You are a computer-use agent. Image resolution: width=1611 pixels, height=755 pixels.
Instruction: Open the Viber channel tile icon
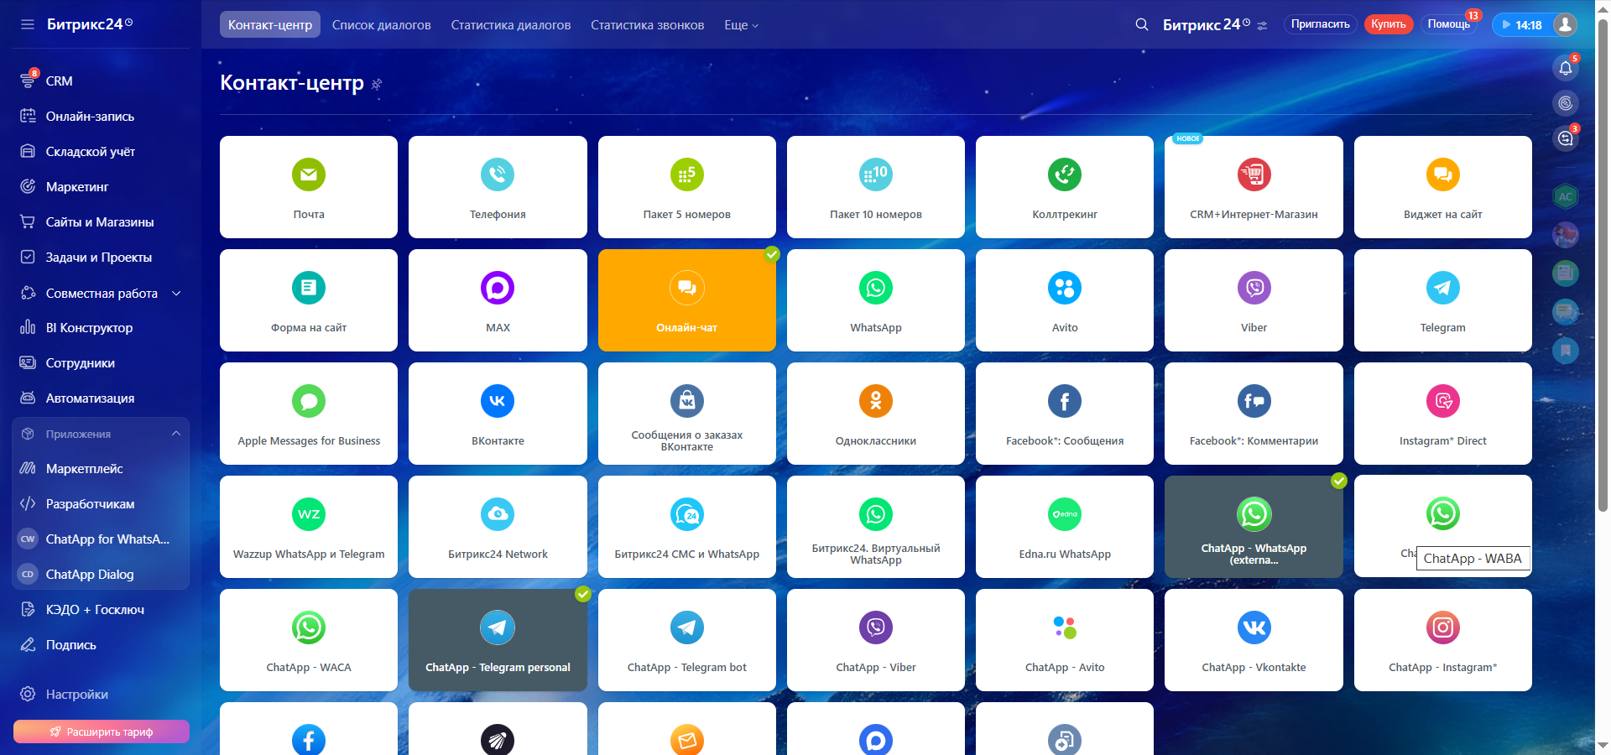(1254, 288)
